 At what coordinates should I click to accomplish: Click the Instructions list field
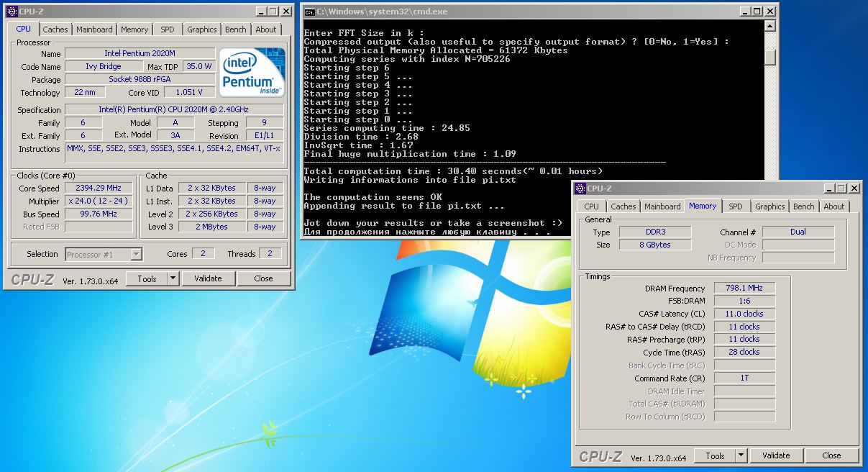click(174, 153)
